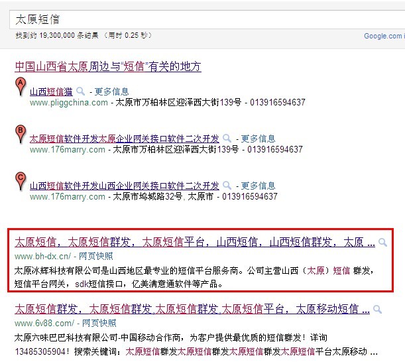Open 网页快照 for www.bh-dx.cn
Viewport: 405px width, 362px height.
click(96, 257)
